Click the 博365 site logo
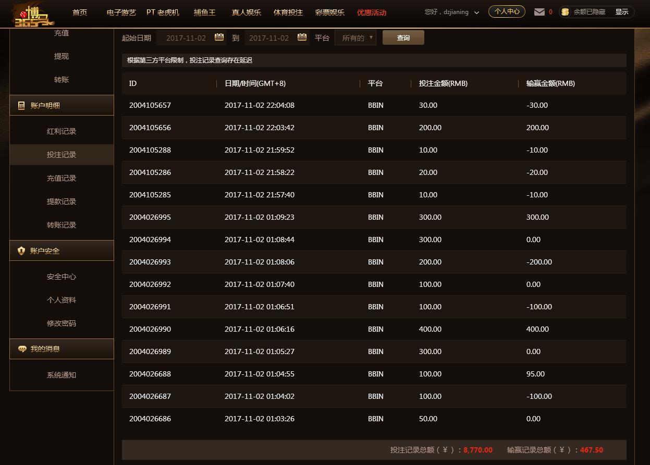Screen dimensions: 650x465 pos(33,15)
